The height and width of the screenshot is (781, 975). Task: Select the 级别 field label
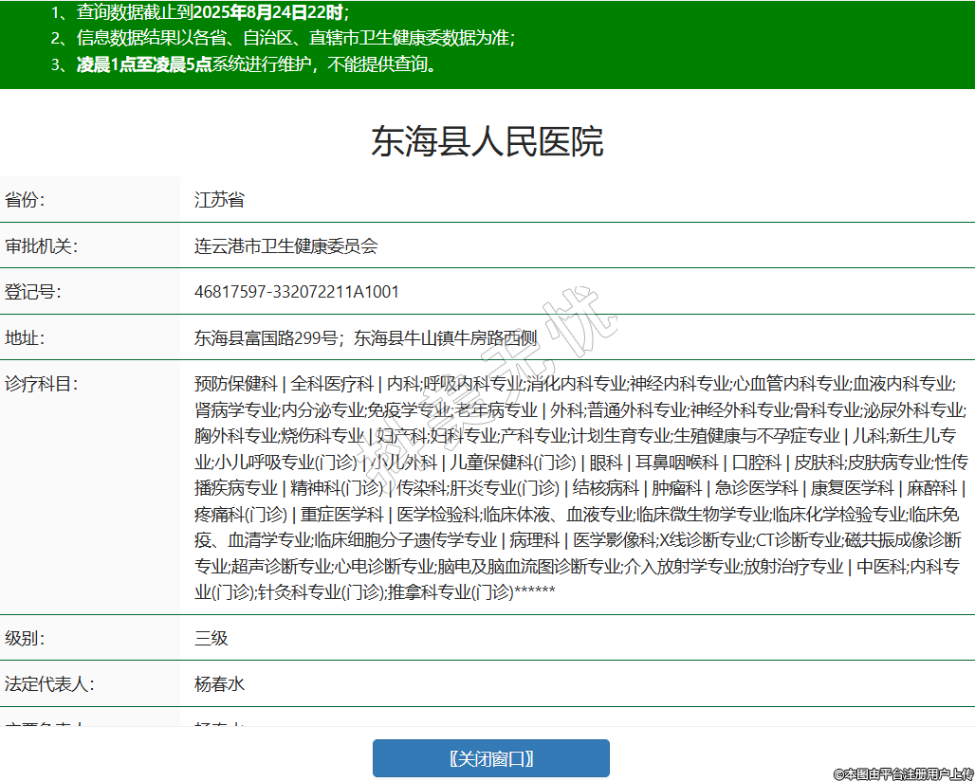(25, 638)
